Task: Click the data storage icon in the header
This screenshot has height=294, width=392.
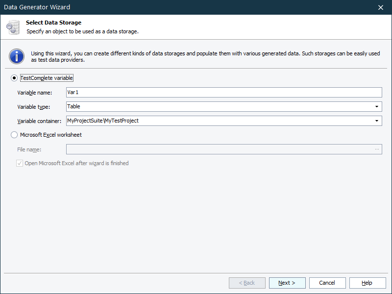Action: tap(14, 27)
